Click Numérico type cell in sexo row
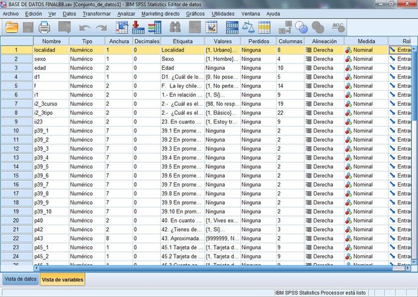This screenshot has height=297, width=418. pos(87,59)
